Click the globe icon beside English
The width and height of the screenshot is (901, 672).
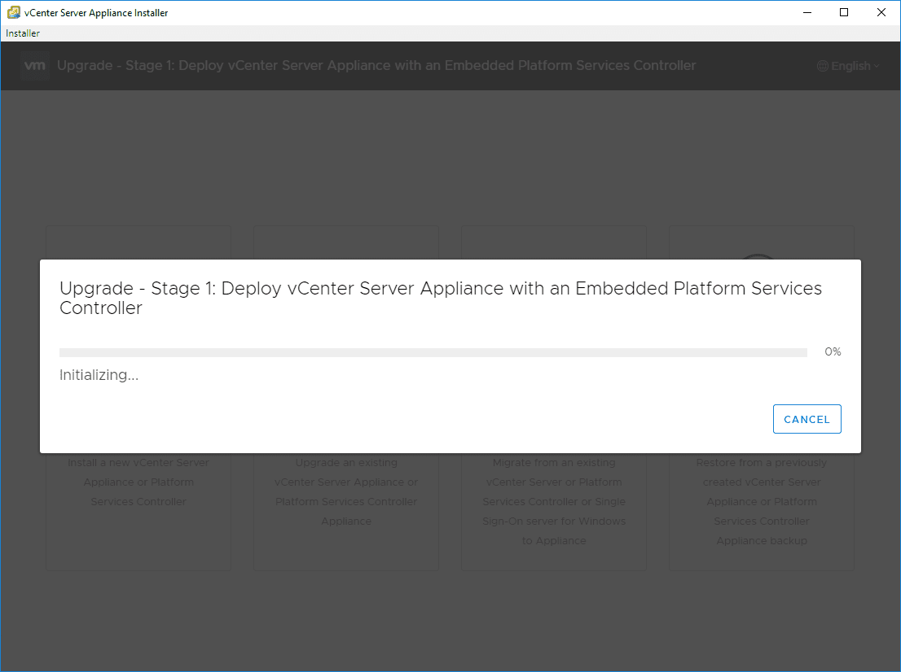point(822,66)
